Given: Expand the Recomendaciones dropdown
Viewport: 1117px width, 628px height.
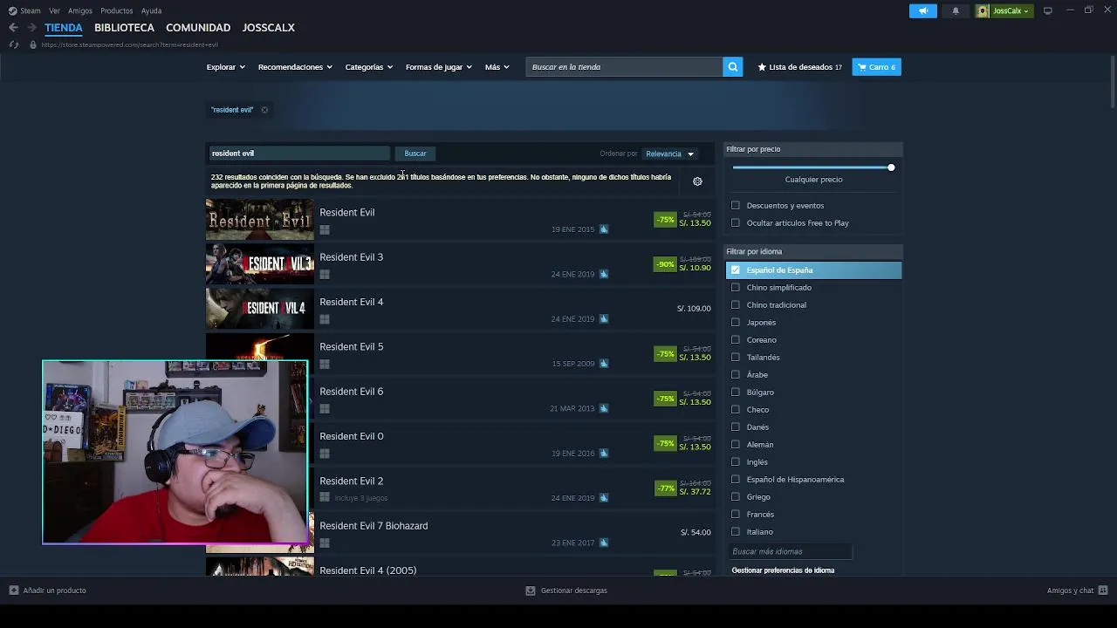Looking at the screenshot, I should point(295,67).
